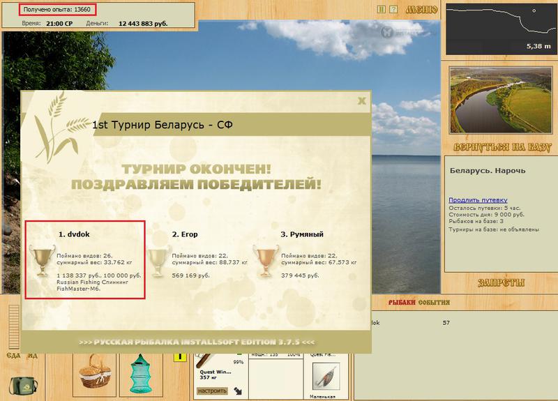
Task: Select the spinner lure Маленькая thumbnail
Action: (326, 377)
